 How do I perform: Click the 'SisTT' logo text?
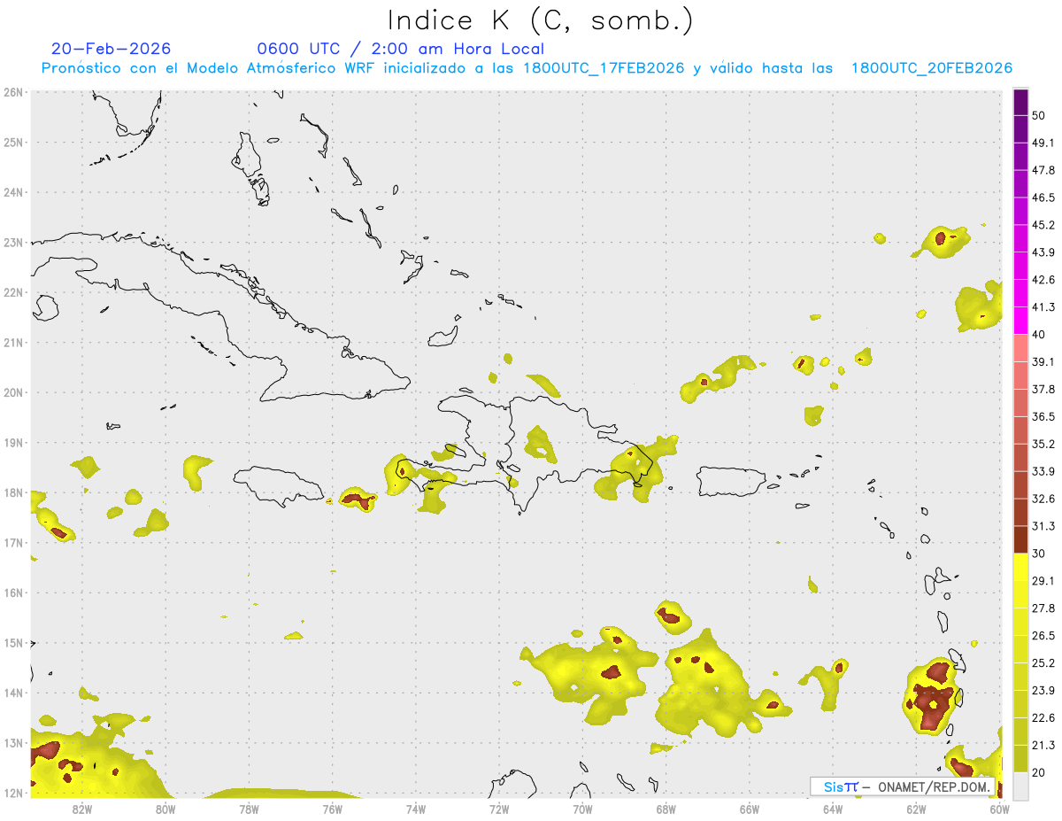coord(840,786)
